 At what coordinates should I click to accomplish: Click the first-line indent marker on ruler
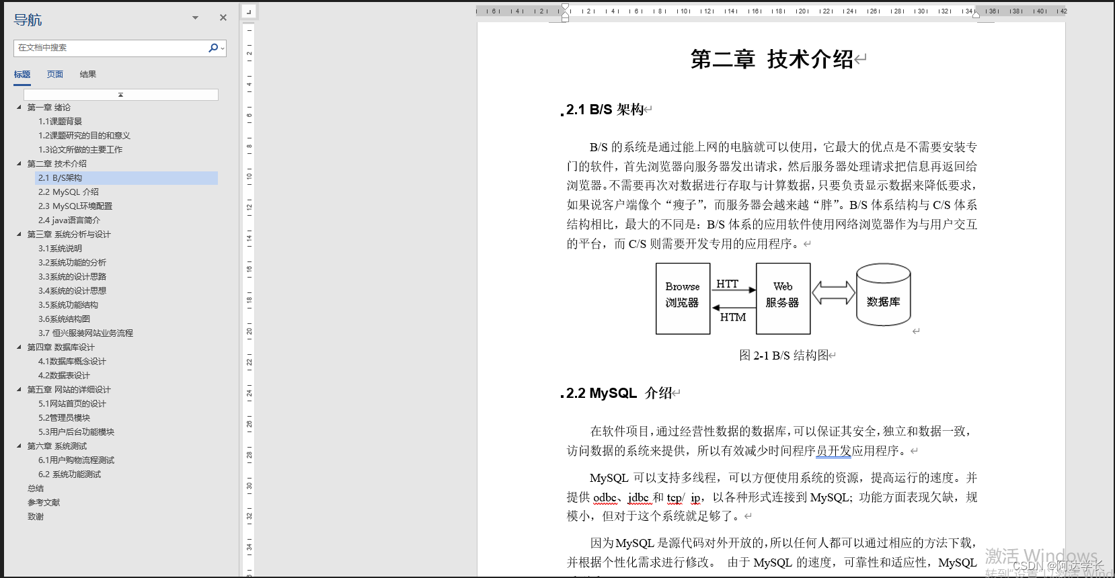(x=565, y=7)
